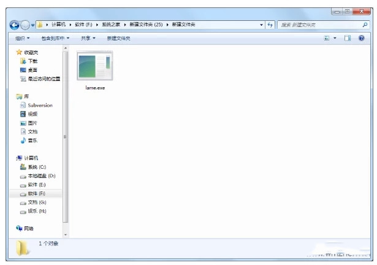Viewport: 377px width, 265px height.
Task: Open the Subversion library
Action: click(40, 105)
